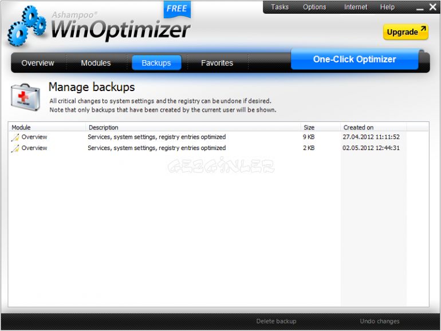
Task: Click the WinOptimizer blue gears logo
Action: pos(27,26)
